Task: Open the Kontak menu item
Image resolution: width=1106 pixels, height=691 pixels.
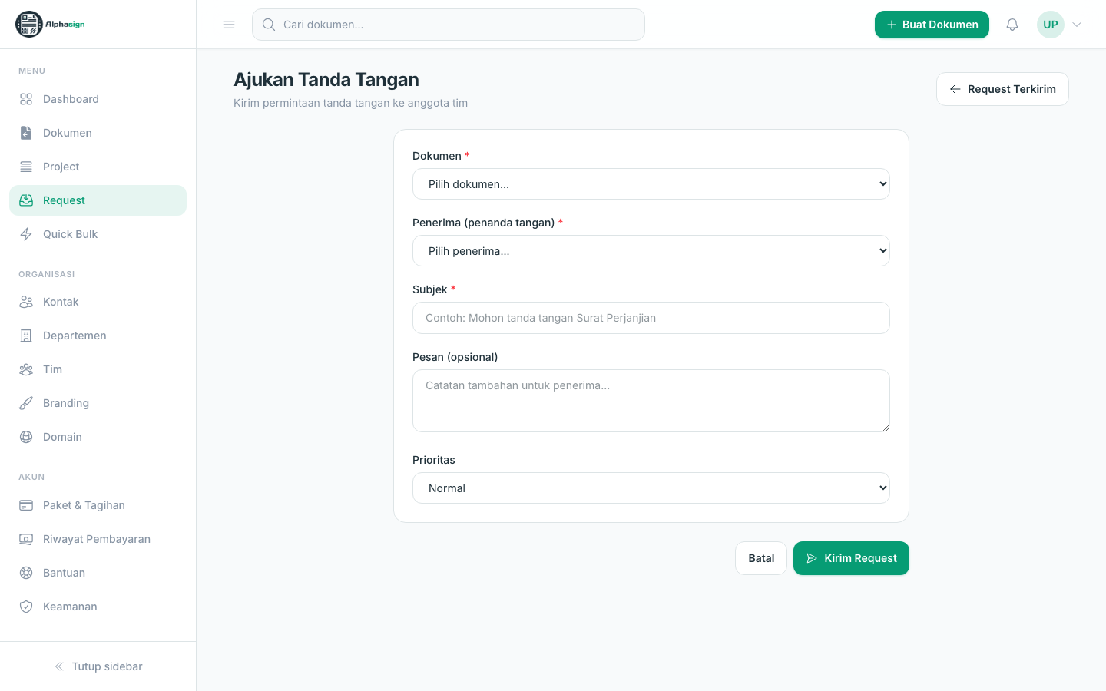Action: [x=98, y=302]
